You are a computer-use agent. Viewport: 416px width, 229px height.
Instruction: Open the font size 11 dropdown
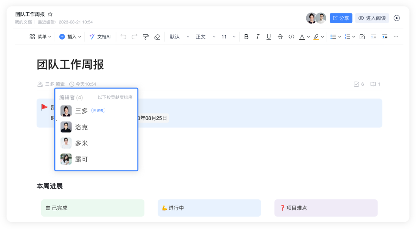pos(228,37)
